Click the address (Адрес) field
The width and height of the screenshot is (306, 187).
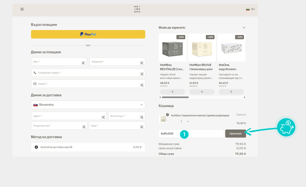(69, 116)
